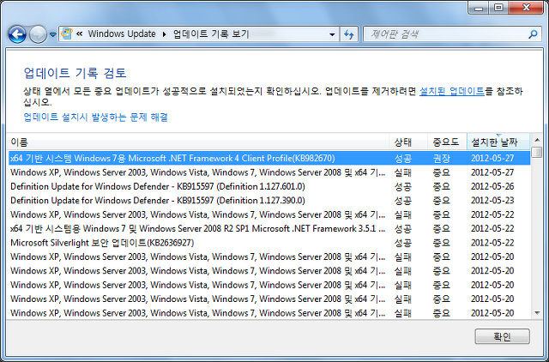The image size is (549, 362).
Task: Click the date 2012-05-26 cell
Action: (x=492, y=186)
